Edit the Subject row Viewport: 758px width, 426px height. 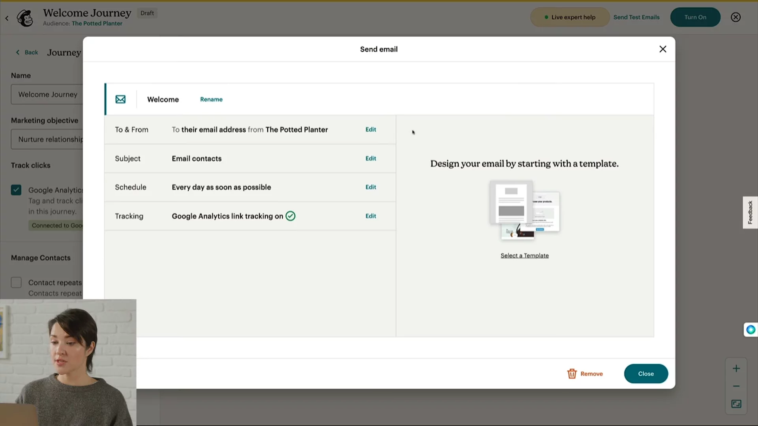coord(370,158)
